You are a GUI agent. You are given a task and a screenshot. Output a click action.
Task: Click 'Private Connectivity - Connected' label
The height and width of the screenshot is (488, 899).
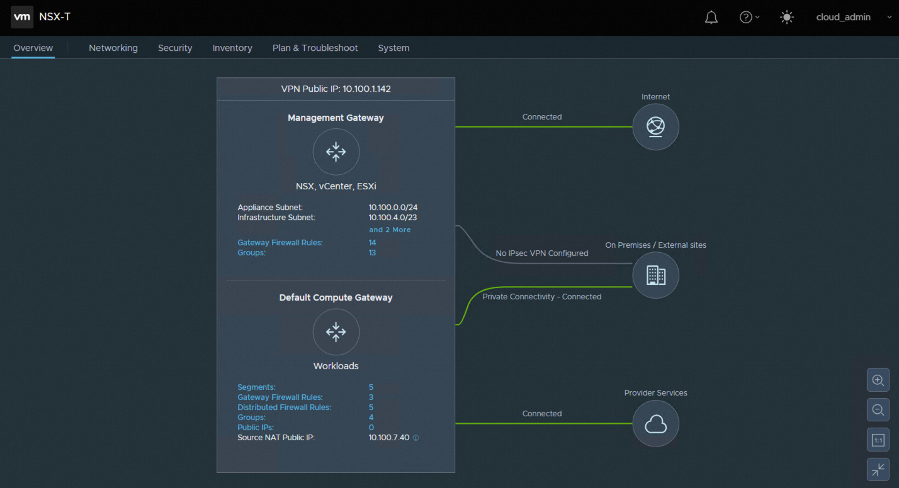click(x=542, y=297)
